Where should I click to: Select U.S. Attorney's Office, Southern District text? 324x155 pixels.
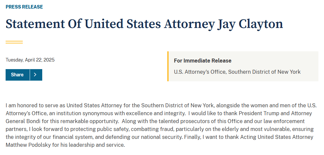[x=237, y=72]
